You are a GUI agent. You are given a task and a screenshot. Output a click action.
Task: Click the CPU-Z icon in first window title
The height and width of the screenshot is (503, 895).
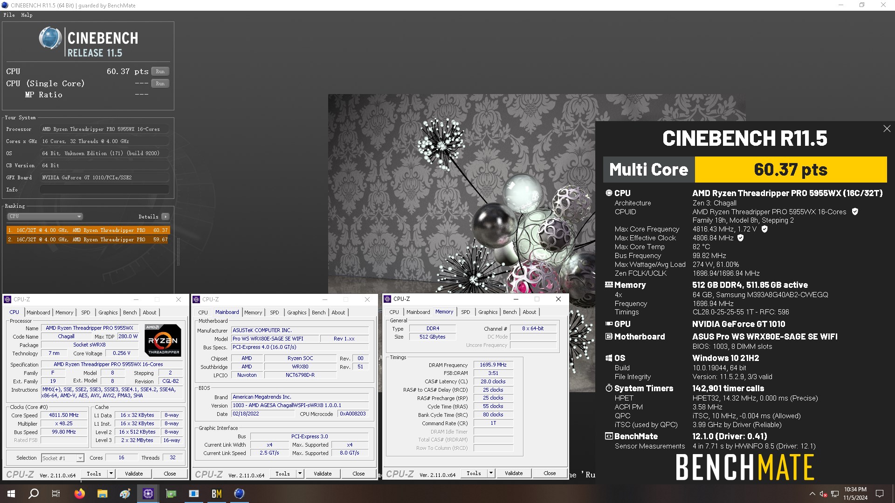(8, 299)
